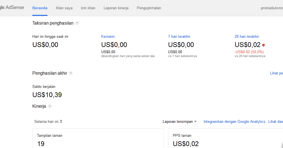Open the Laporan tersimpan dropdown
This screenshot has height=148, width=283.
click(x=179, y=122)
